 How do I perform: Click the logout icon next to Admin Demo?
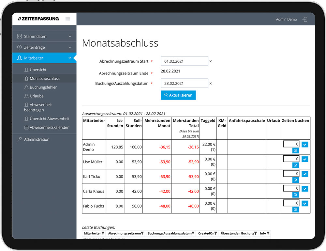click(x=305, y=19)
